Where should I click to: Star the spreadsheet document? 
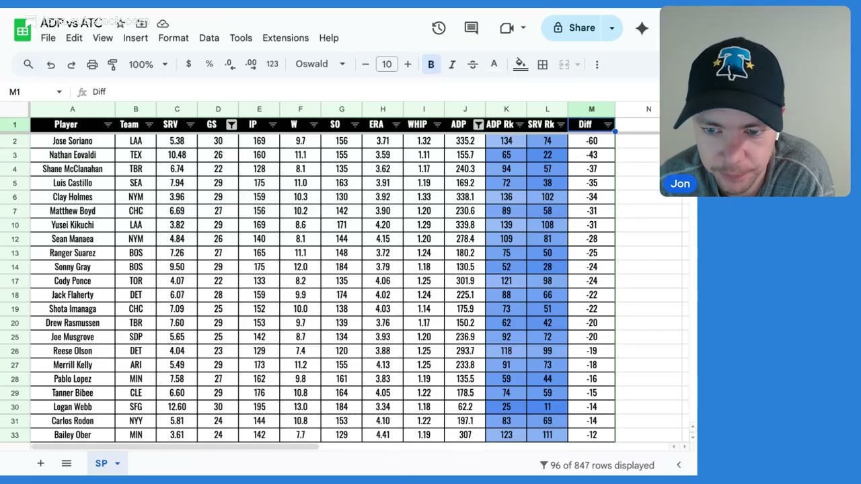point(120,24)
